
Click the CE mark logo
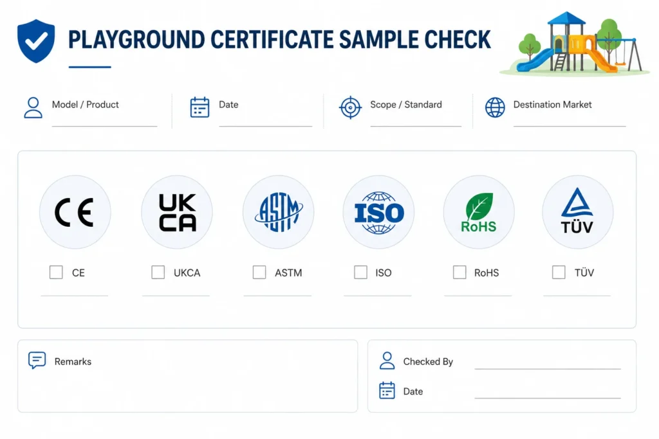point(75,212)
